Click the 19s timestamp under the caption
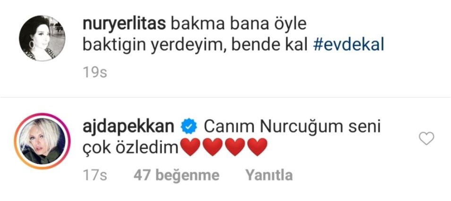 click(x=95, y=73)
